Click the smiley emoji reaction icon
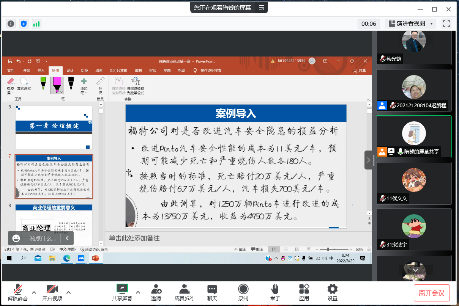 coord(16,239)
